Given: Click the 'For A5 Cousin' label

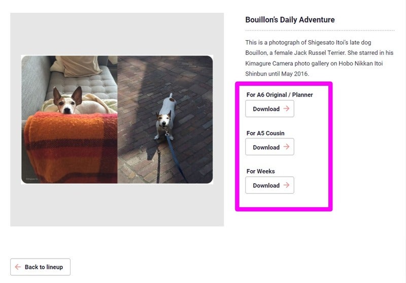Looking at the screenshot, I should tap(265, 133).
